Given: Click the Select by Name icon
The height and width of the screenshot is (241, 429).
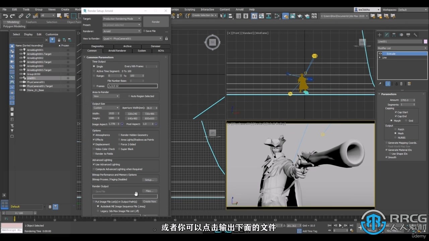Looking at the screenshot, I should [66, 16].
